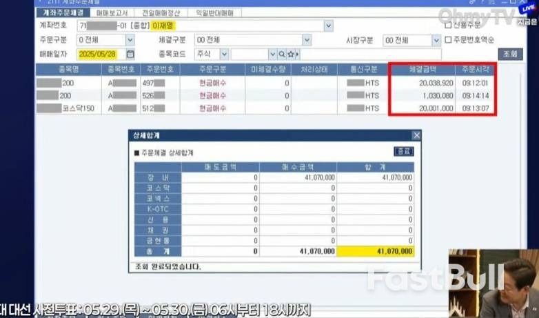This screenshot has height=318, width=539.
Task: Click the 조회 query button
Action: pos(510,54)
